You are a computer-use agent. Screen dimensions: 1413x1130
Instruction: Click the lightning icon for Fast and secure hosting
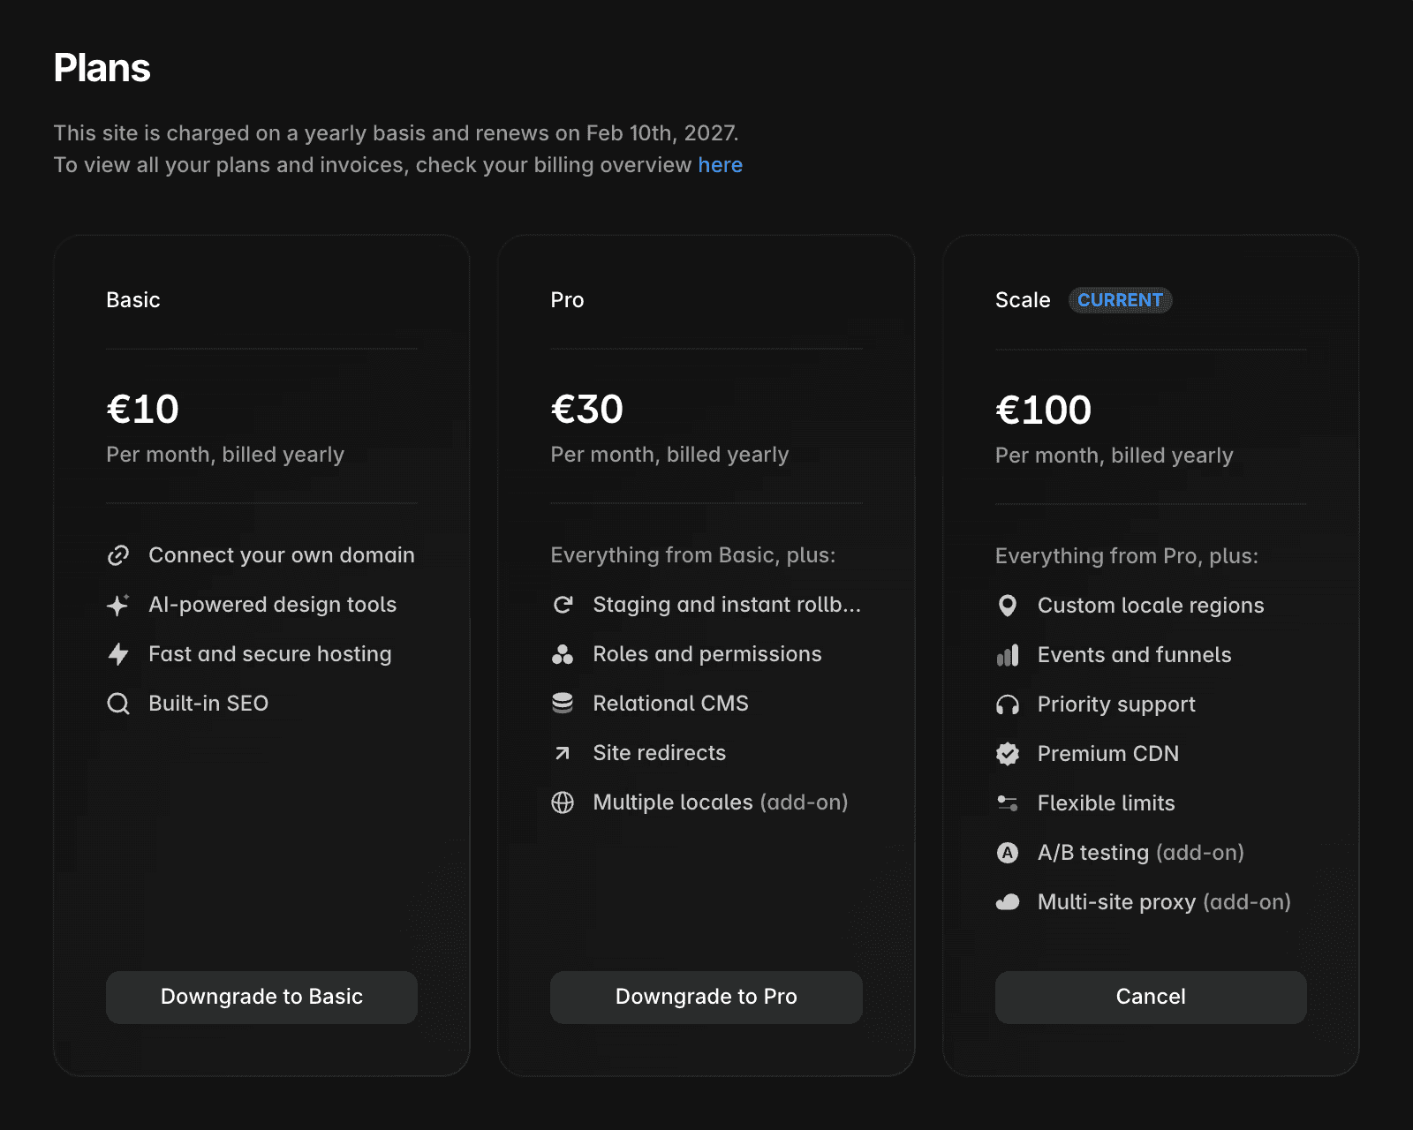tap(118, 653)
